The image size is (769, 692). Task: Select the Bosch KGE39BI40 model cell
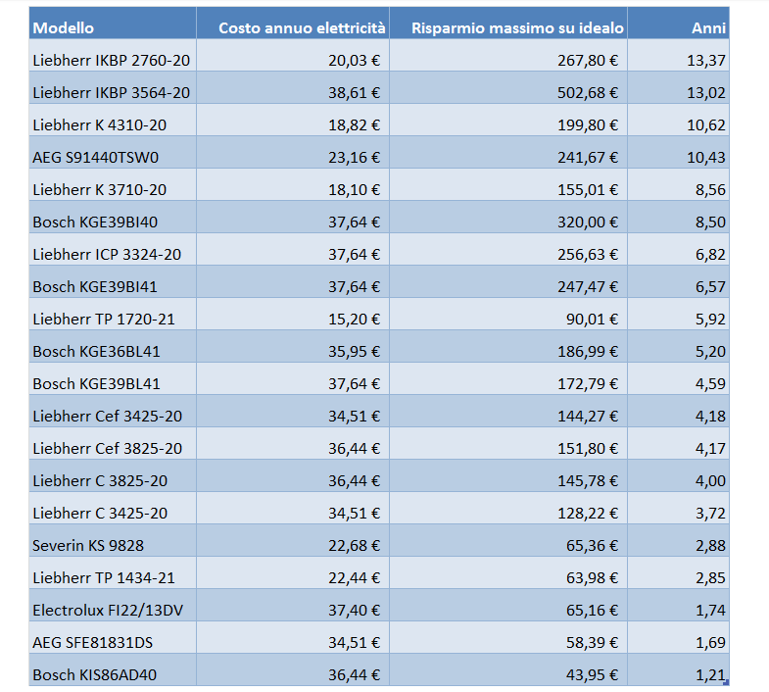[112, 222]
